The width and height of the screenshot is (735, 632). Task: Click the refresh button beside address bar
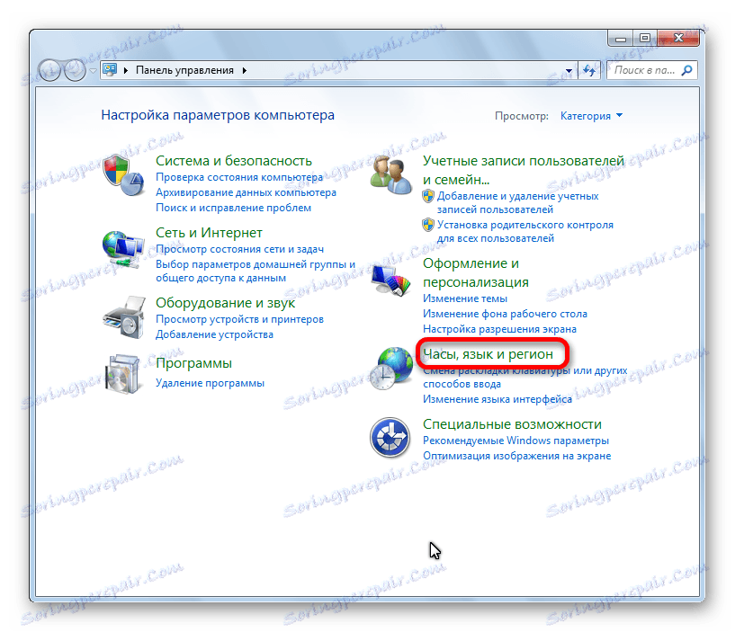point(589,70)
